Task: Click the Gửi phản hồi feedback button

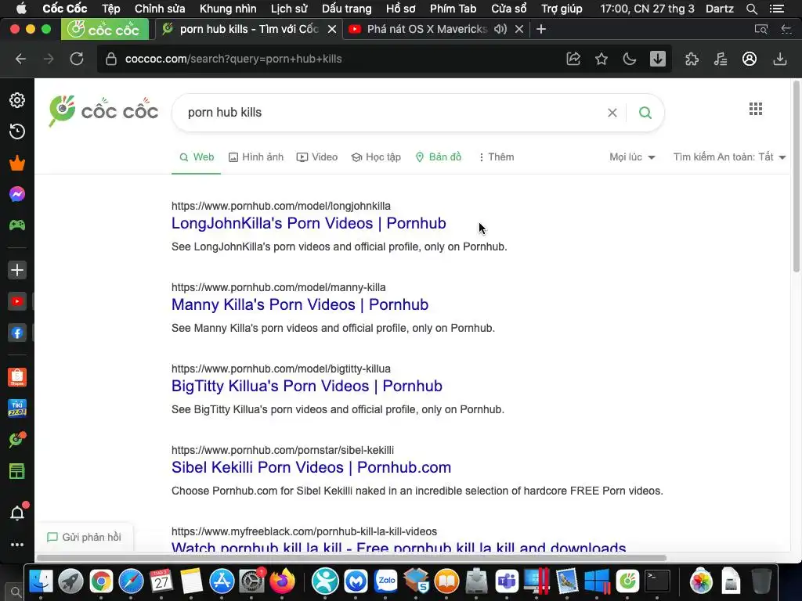Action: pyautogui.click(x=85, y=537)
